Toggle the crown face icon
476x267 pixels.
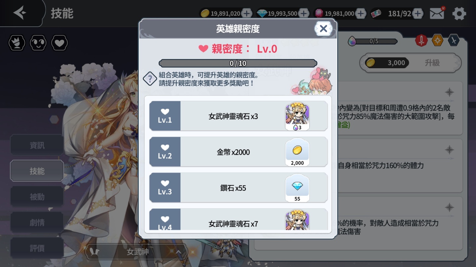pos(17,43)
